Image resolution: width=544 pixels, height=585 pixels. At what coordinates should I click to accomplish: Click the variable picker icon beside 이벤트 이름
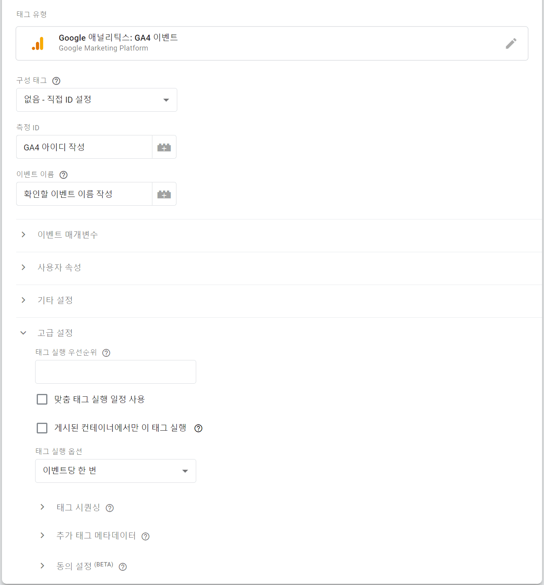164,194
